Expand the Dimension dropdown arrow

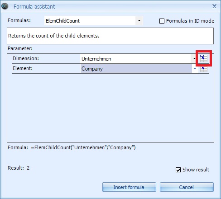[x=194, y=59]
